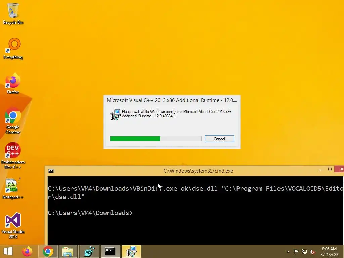Show hidden system tray icons
Viewport: 344px width, 258px height.
pyautogui.click(x=288, y=252)
